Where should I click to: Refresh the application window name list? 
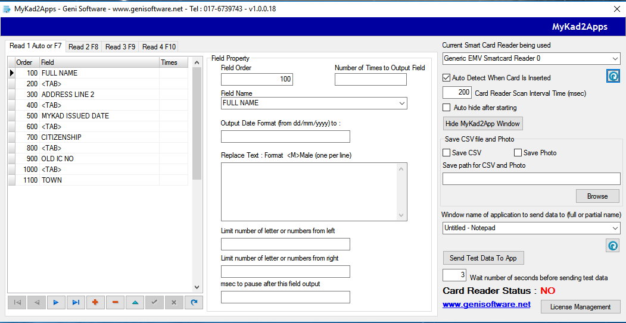click(x=612, y=245)
